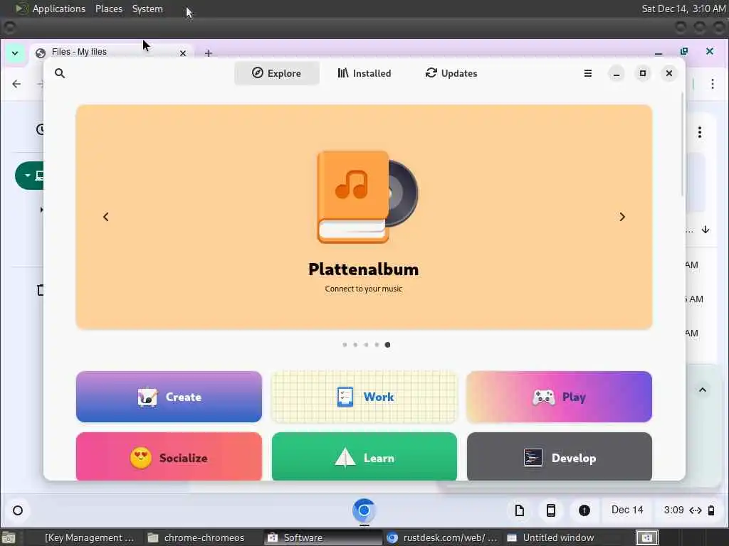729x546 pixels.
Task: Click the workspace switcher in bottom panel
Action: pyautogui.click(x=646, y=538)
